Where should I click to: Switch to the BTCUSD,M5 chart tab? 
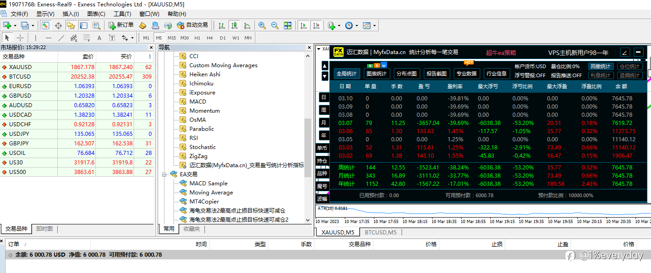pos(381,233)
